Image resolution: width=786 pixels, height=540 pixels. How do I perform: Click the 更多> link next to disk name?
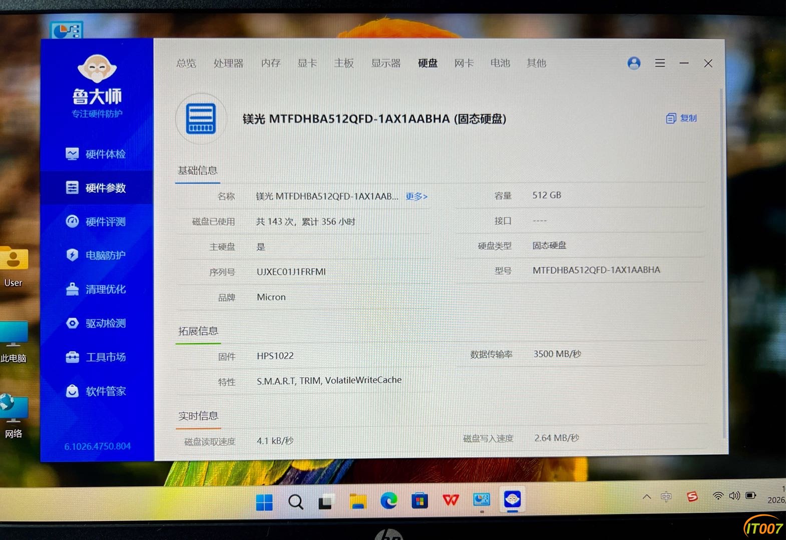(417, 196)
